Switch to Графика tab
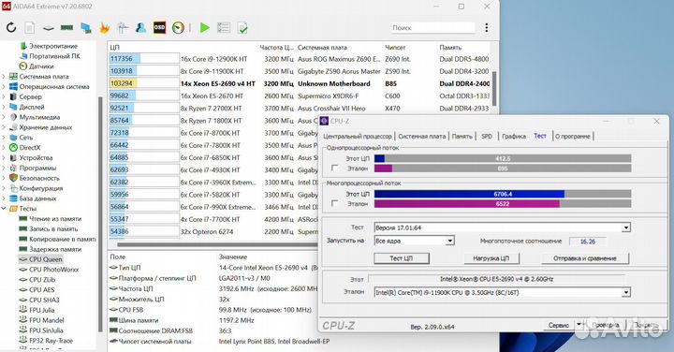 [x=514, y=137]
